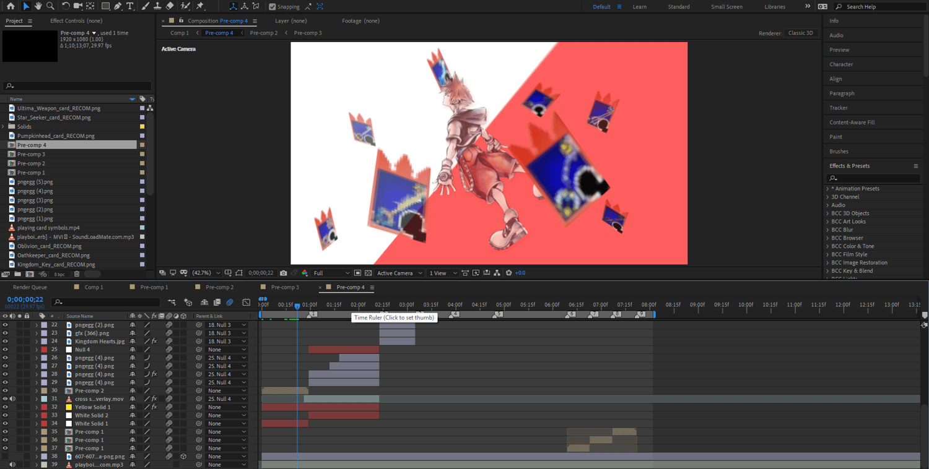
Task: Open the Tracker panel
Action: (x=839, y=108)
